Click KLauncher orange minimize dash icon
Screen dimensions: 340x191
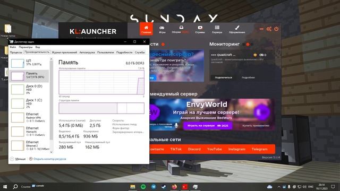click(x=261, y=29)
